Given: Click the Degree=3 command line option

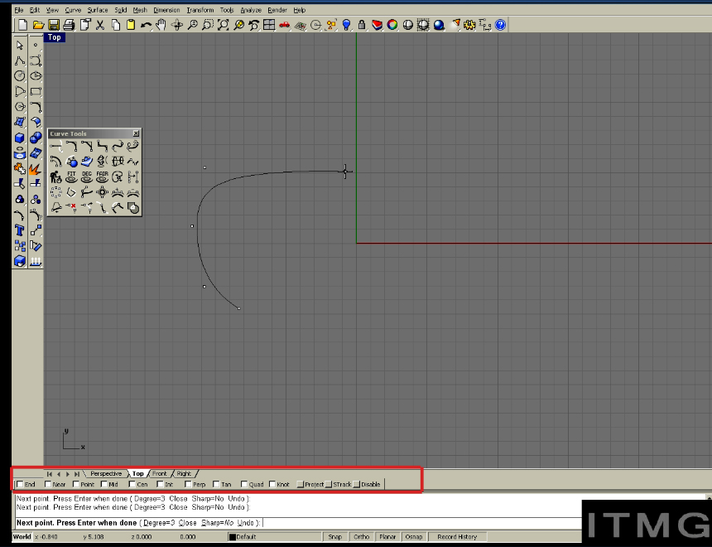Looking at the screenshot, I should pos(159,523).
